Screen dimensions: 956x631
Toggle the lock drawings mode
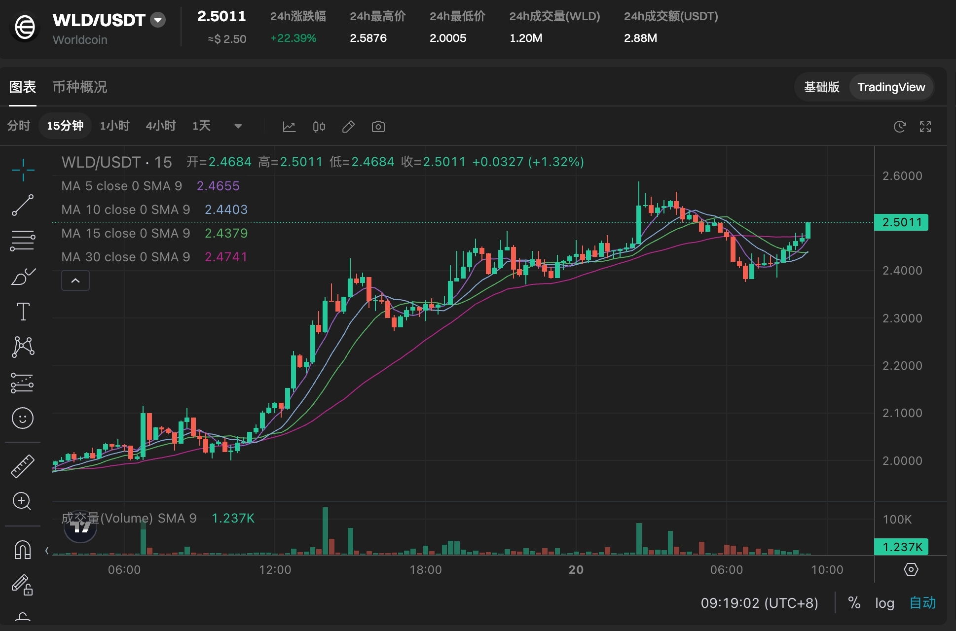pos(23,585)
